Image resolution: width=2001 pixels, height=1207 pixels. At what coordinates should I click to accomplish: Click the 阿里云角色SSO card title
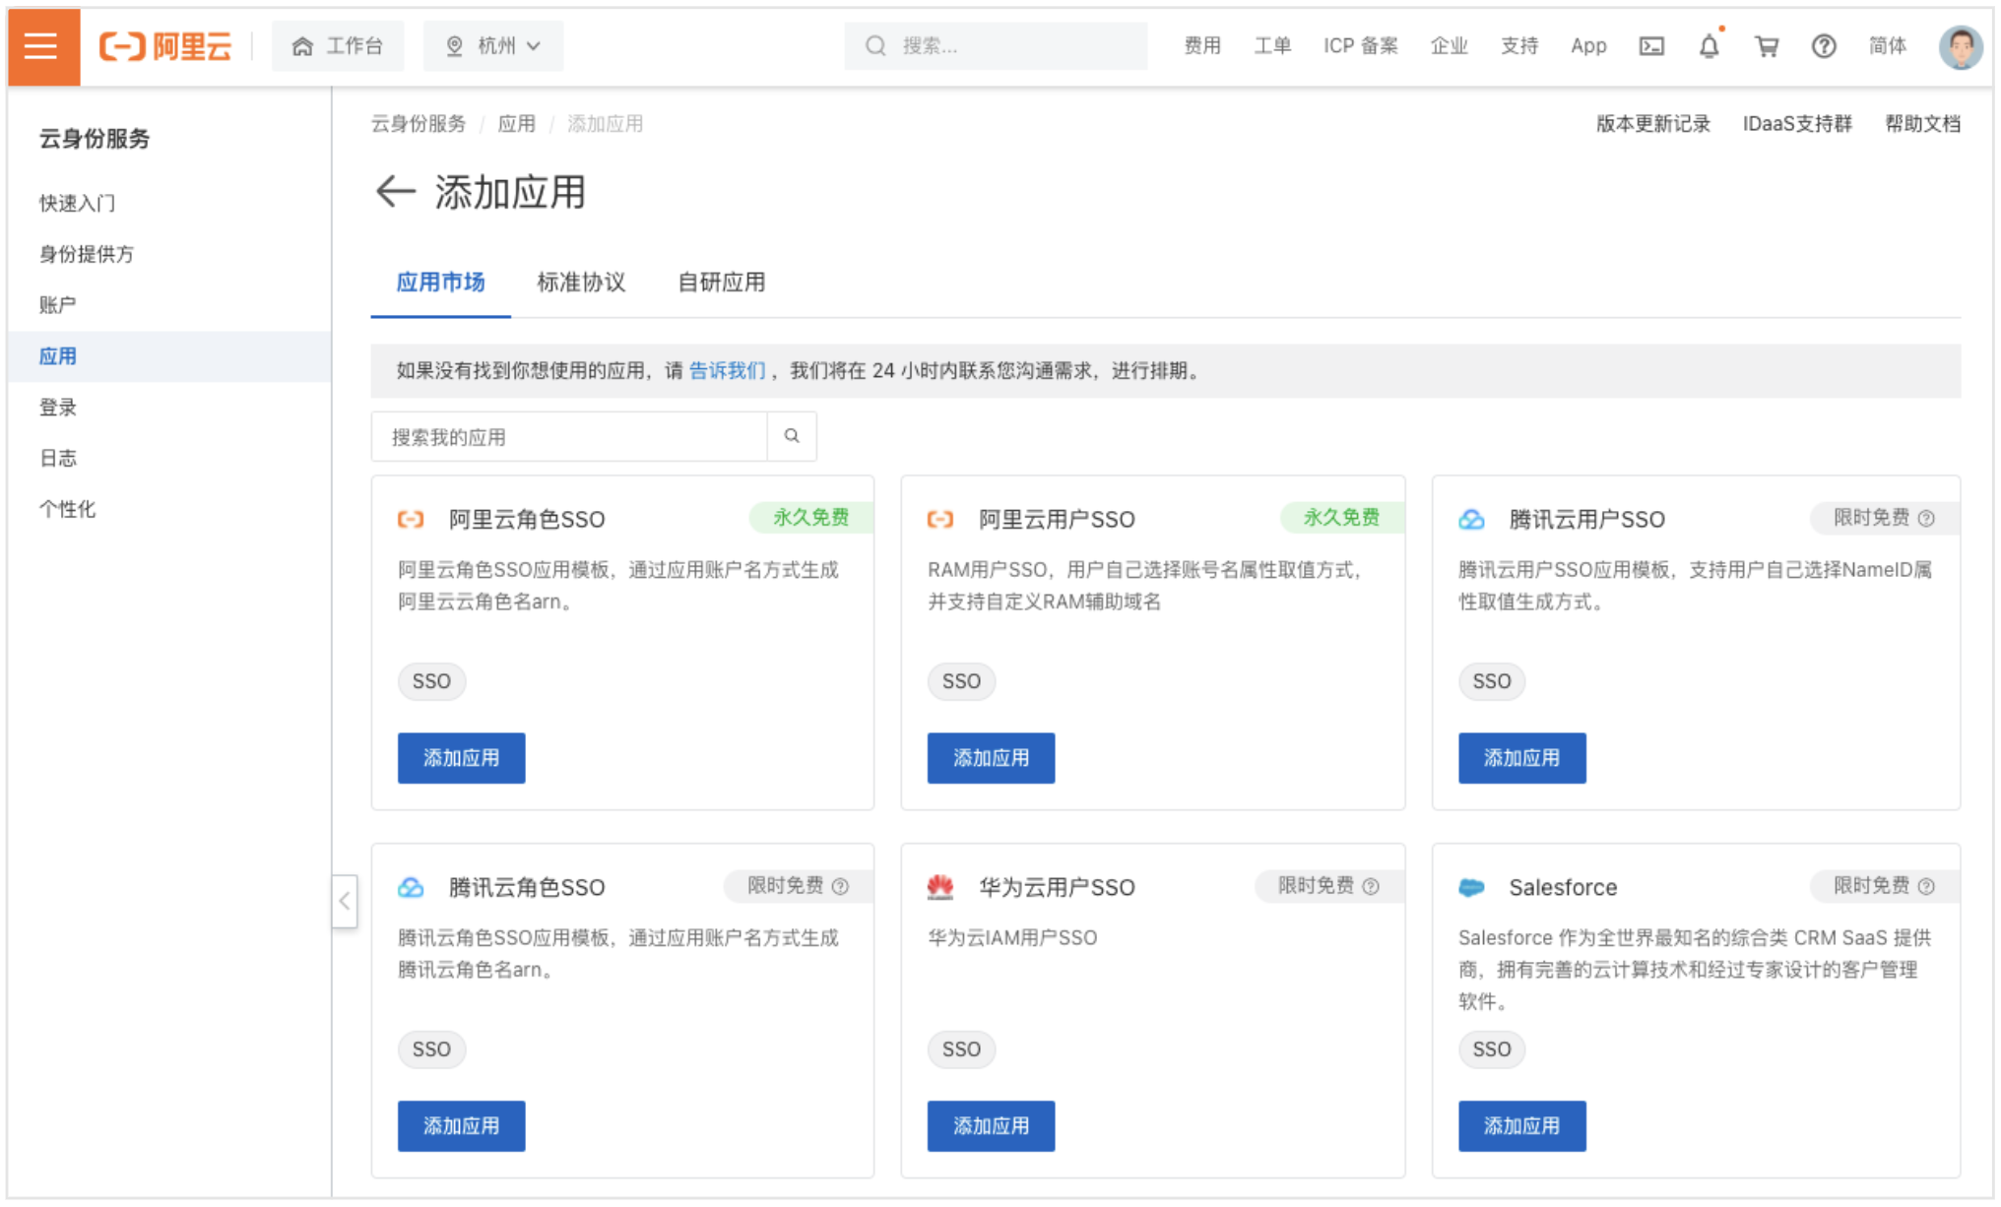527,520
